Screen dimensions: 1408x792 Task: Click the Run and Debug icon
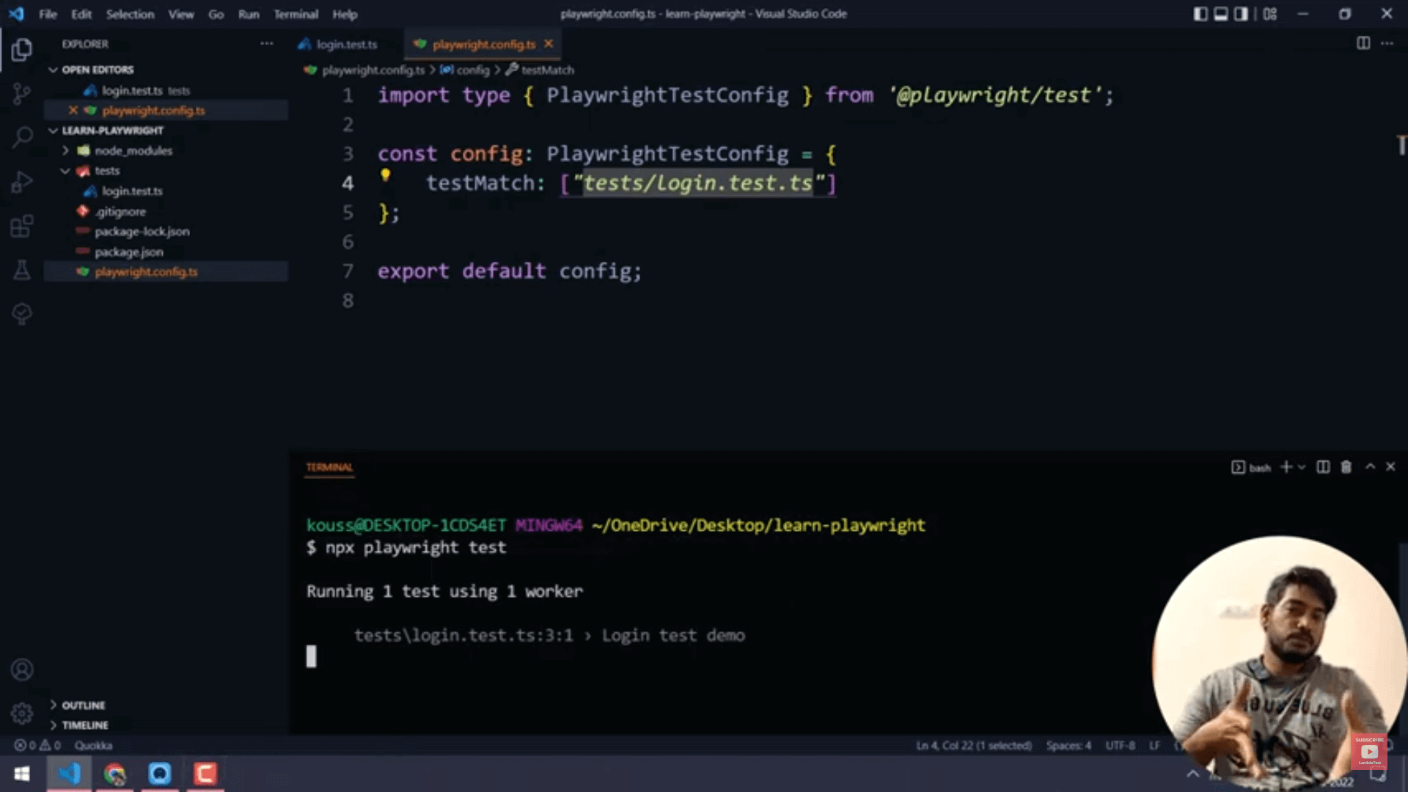pos(21,181)
